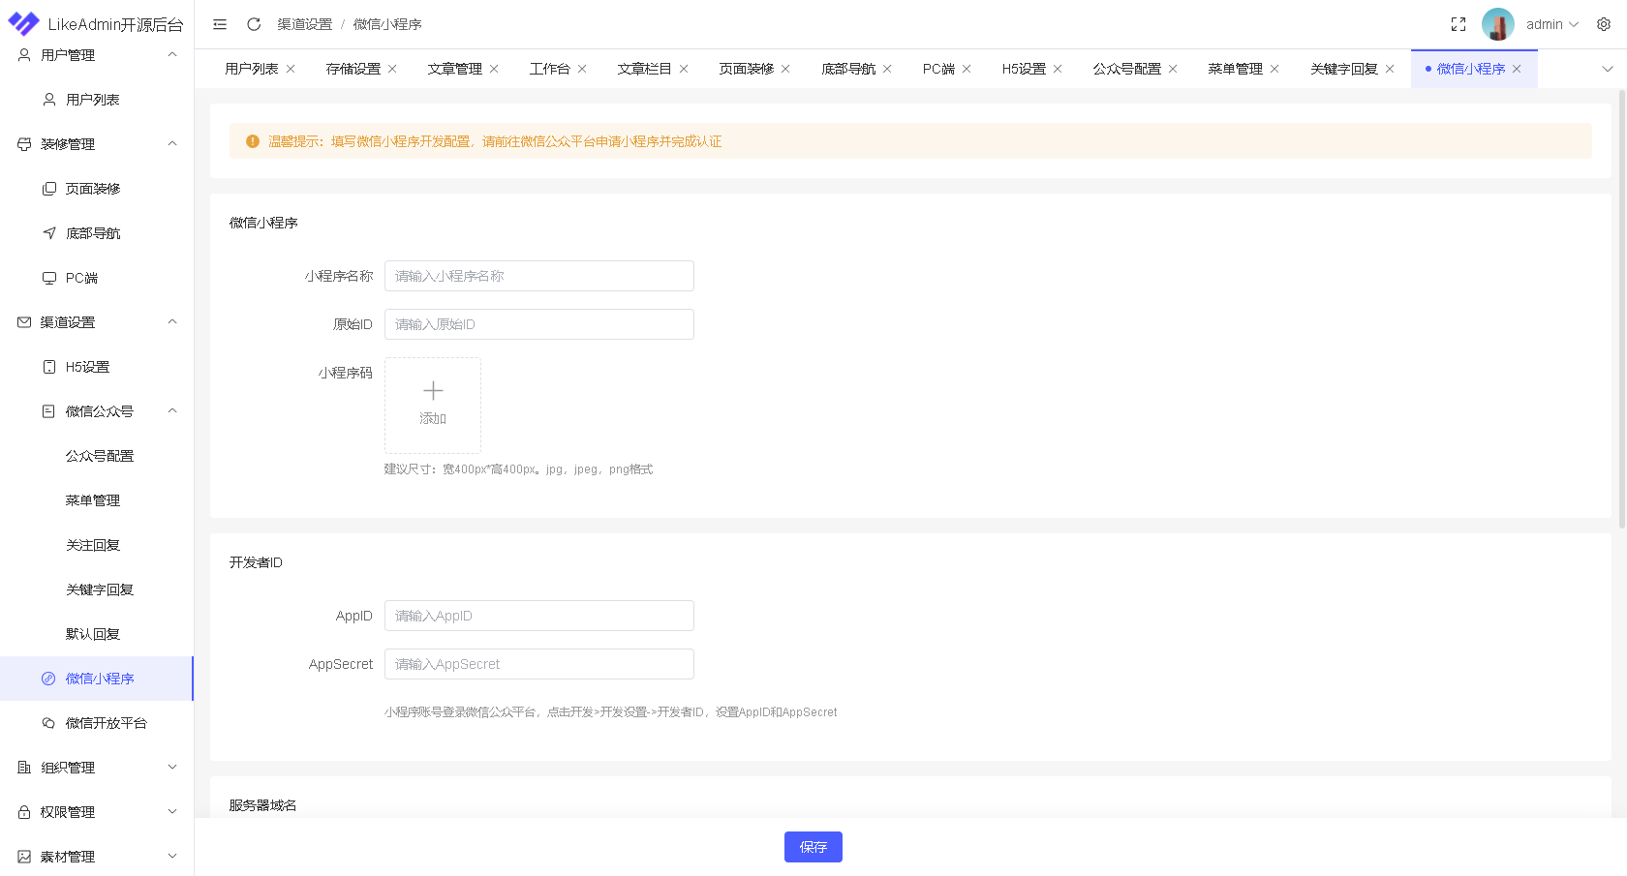
Task: Collapse the 装修管理 menu group
Action: coord(97,144)
